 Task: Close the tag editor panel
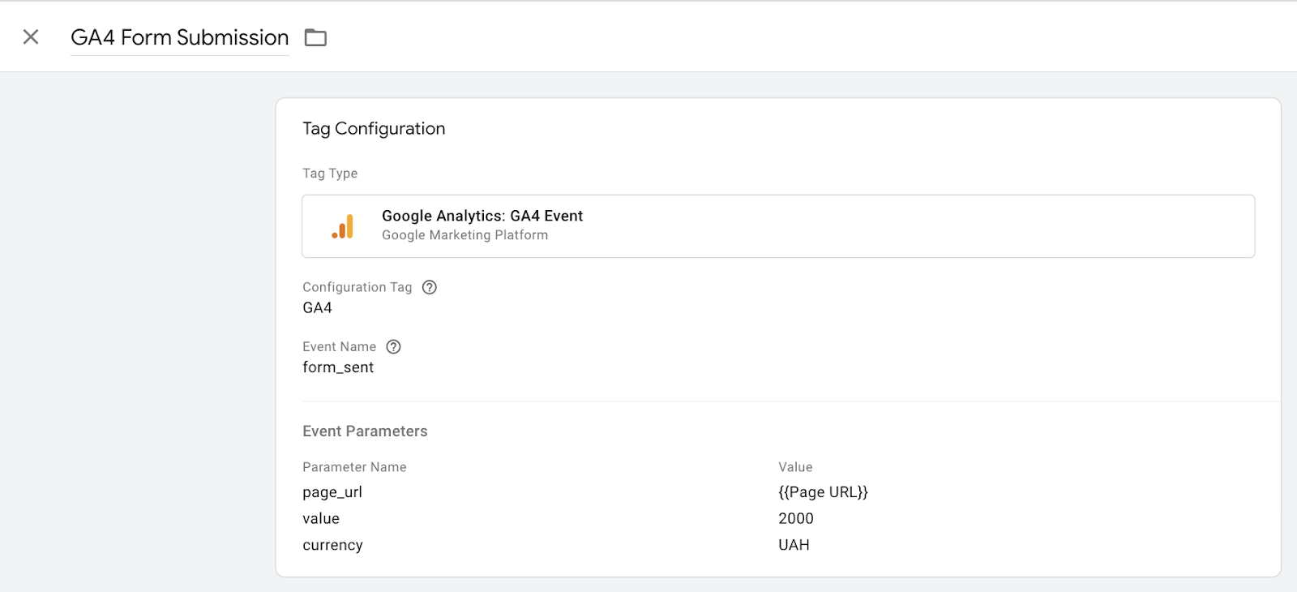pyautogui.click(x=31, y=37)
